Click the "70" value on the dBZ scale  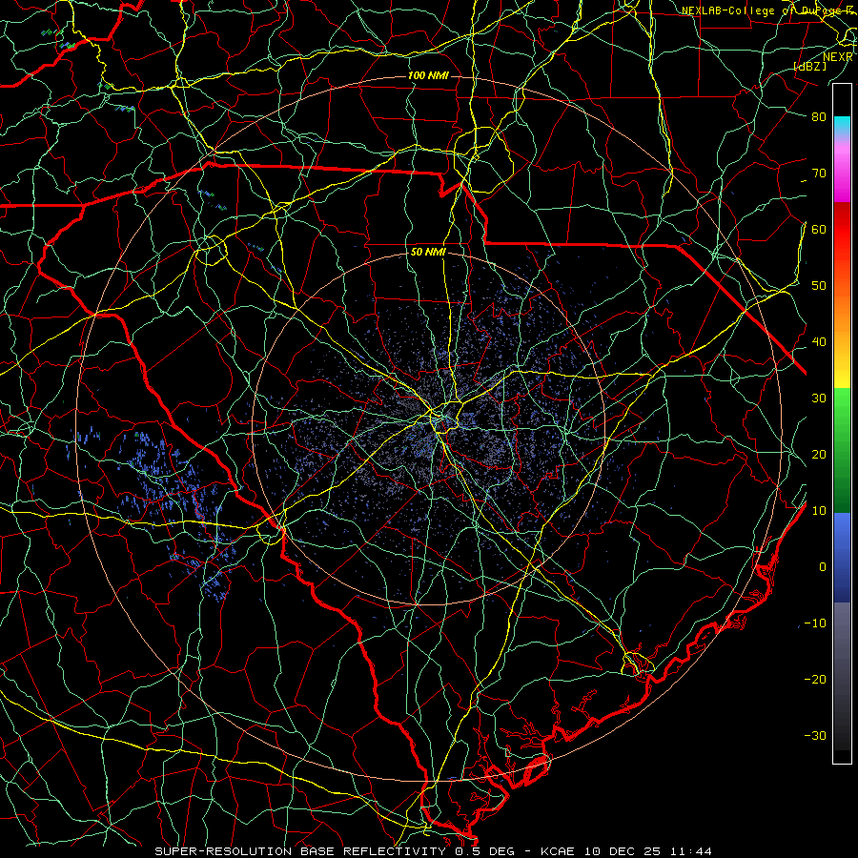coord(819,173)
